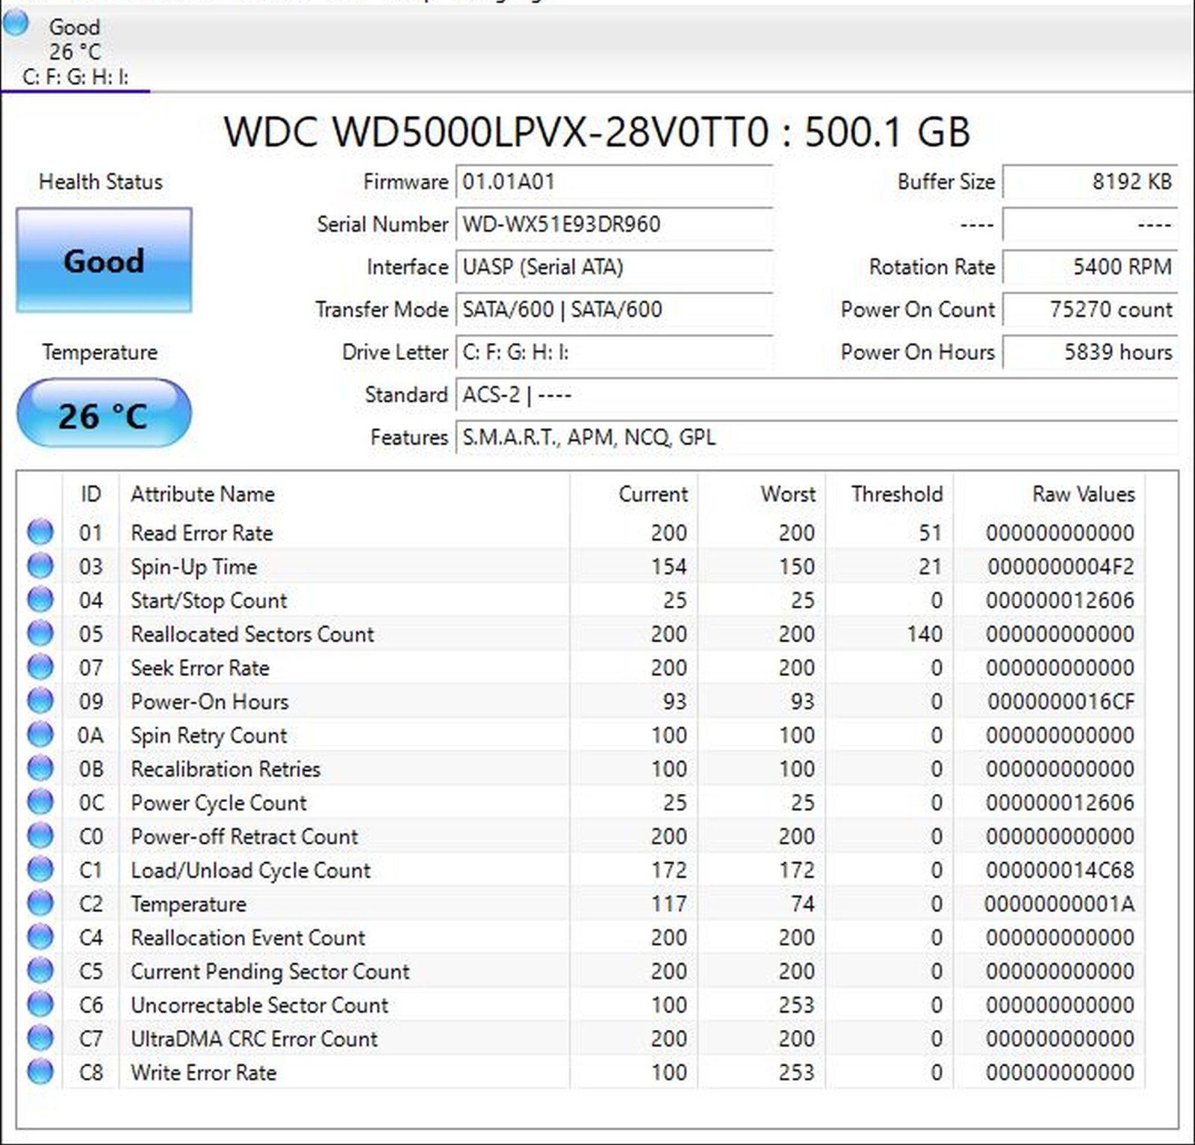Click status icon for Reallocated Sectors Count

(40, 633)
